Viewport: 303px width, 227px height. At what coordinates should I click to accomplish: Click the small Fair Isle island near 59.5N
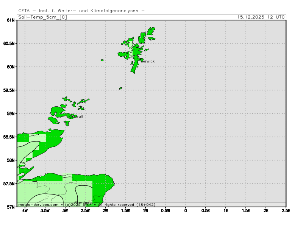[121, 88]
